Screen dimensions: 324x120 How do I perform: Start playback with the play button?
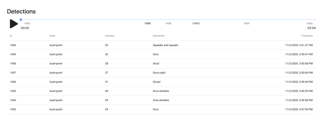click(x=14, y=24)
